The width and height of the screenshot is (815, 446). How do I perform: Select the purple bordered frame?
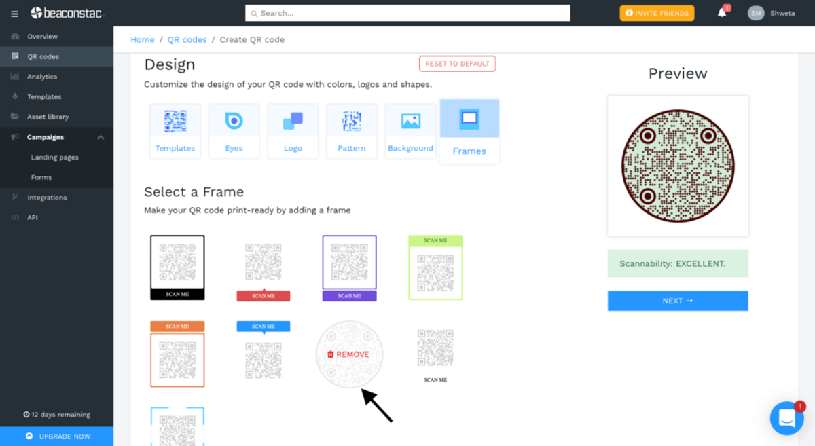point(349,267)
